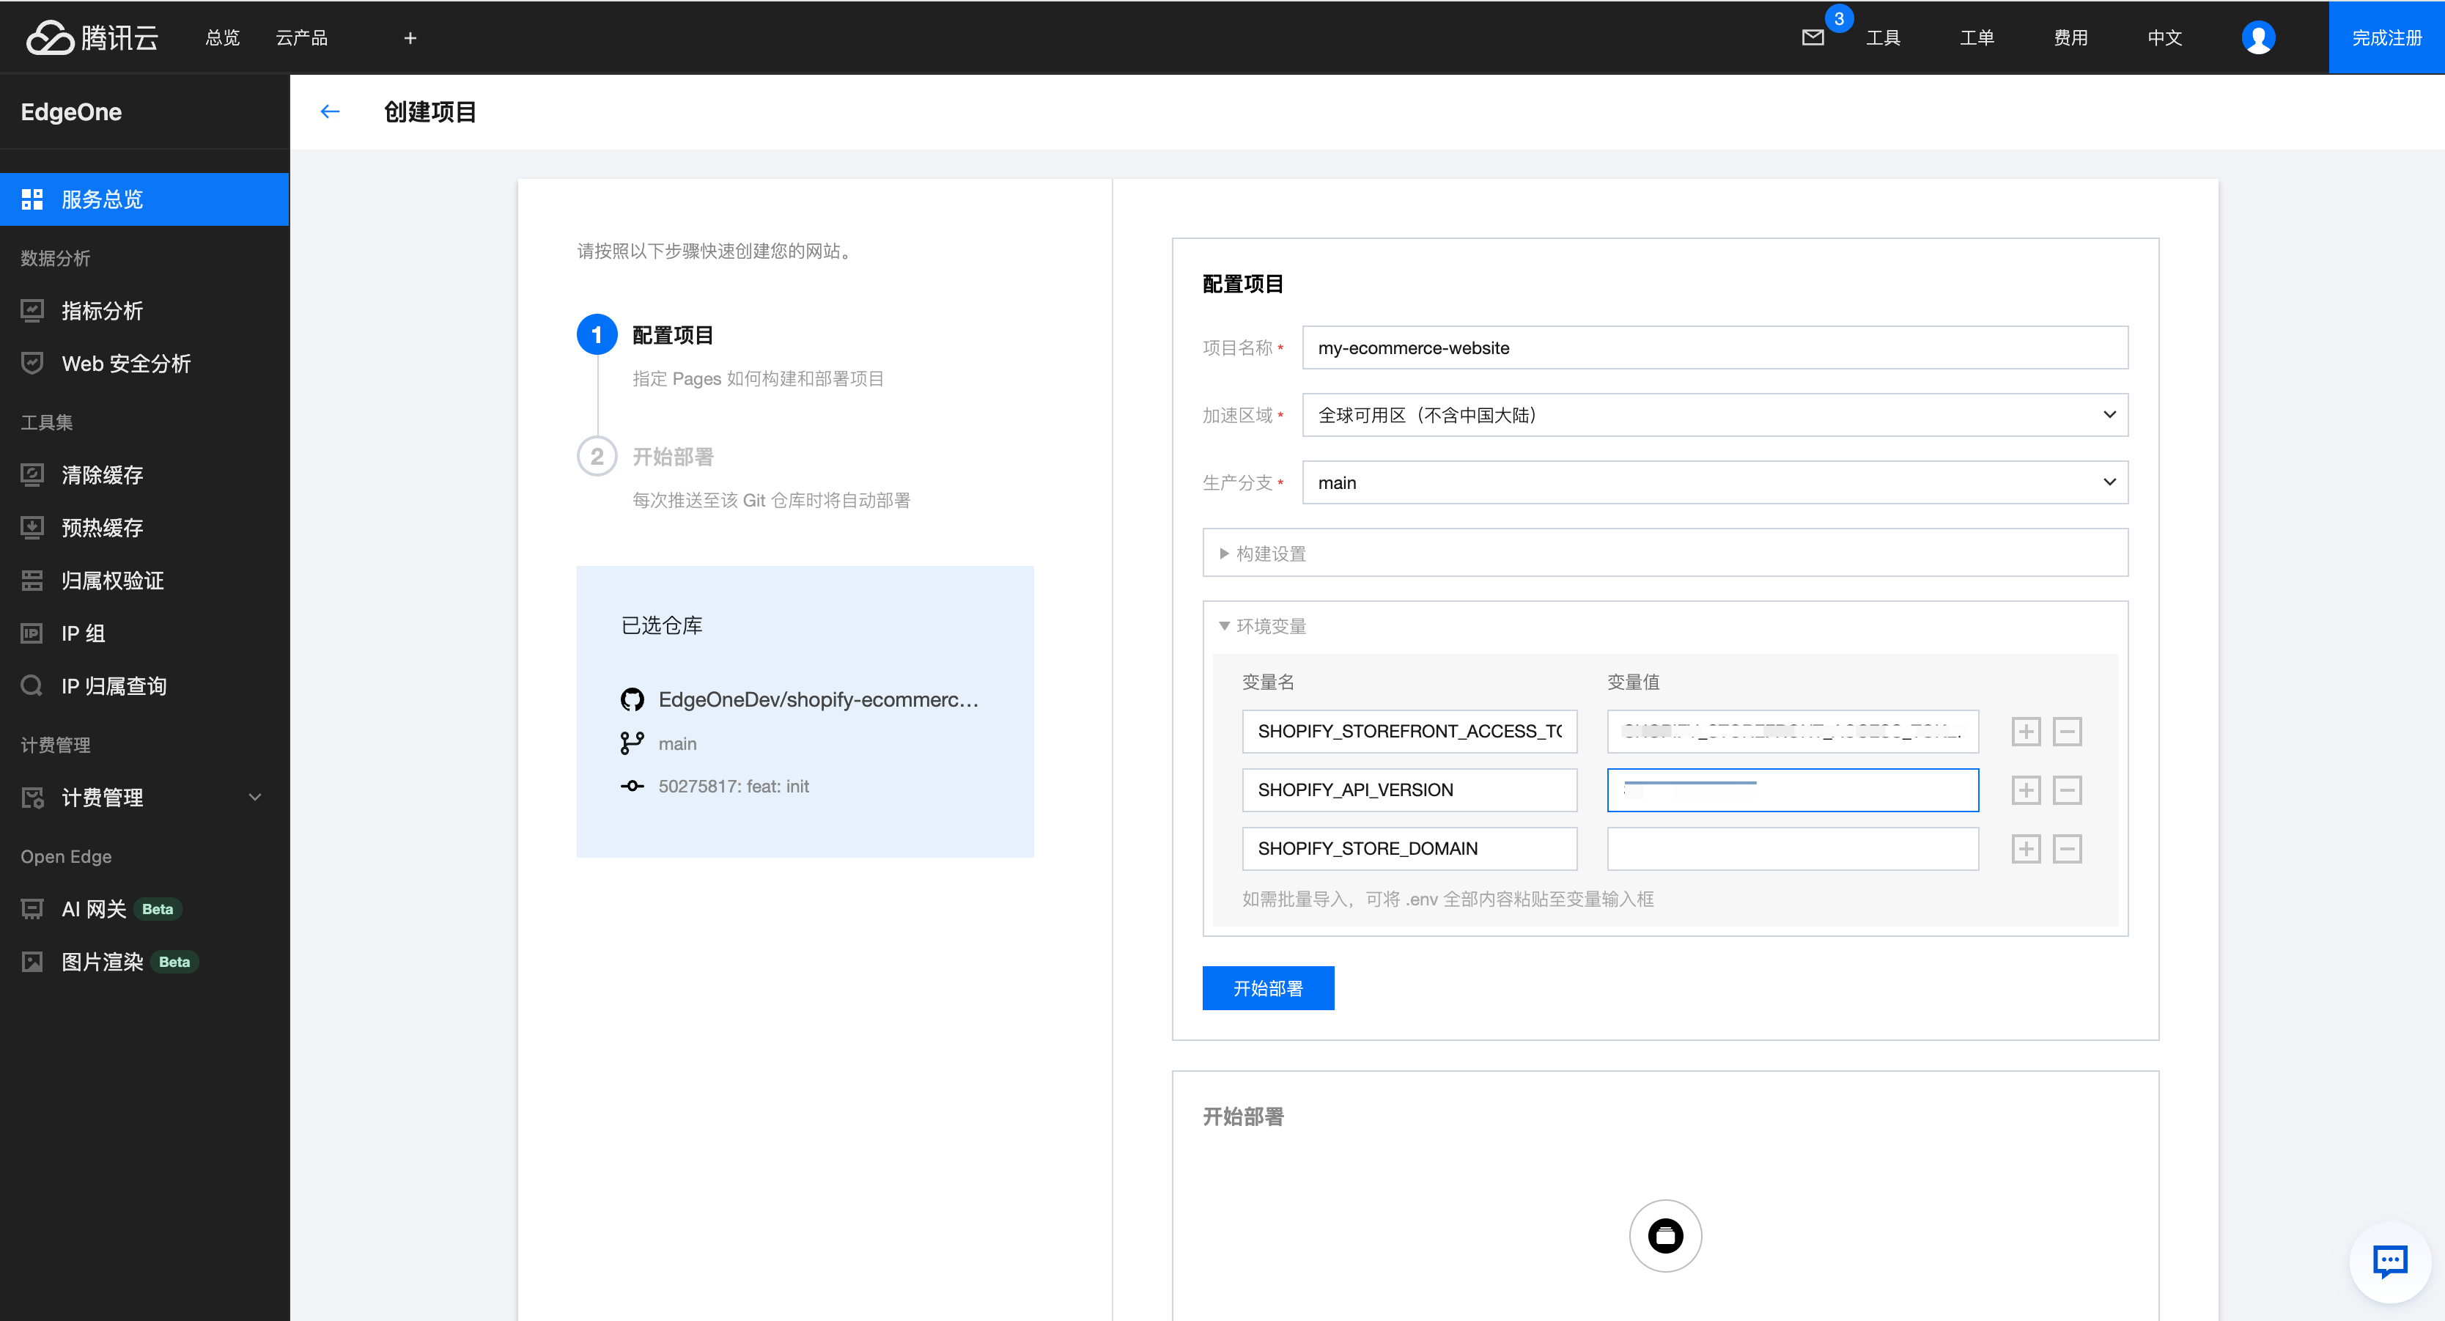Open the chat support bubble icon
Screen dimensions: 2445x1321
click(2389, 1261)
